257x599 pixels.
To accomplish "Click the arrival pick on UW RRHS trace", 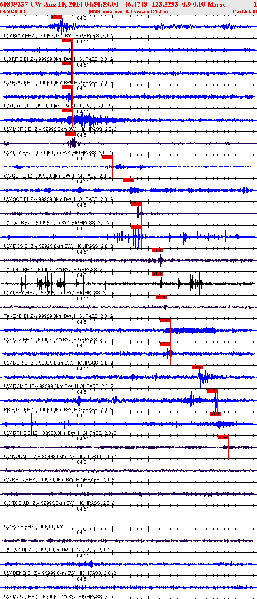I will pyautogui.click(x=215, y=414).
